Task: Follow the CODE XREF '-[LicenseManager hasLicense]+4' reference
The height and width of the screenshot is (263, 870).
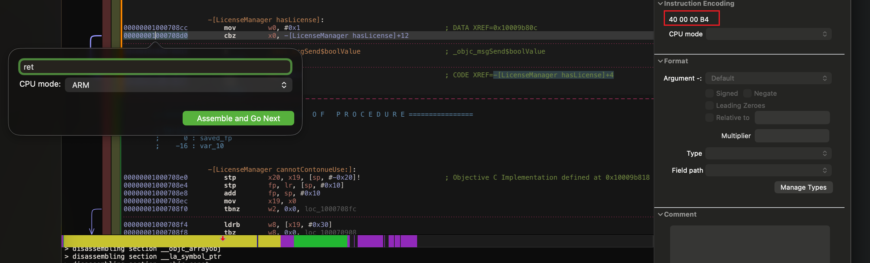Action: (553, 75)
